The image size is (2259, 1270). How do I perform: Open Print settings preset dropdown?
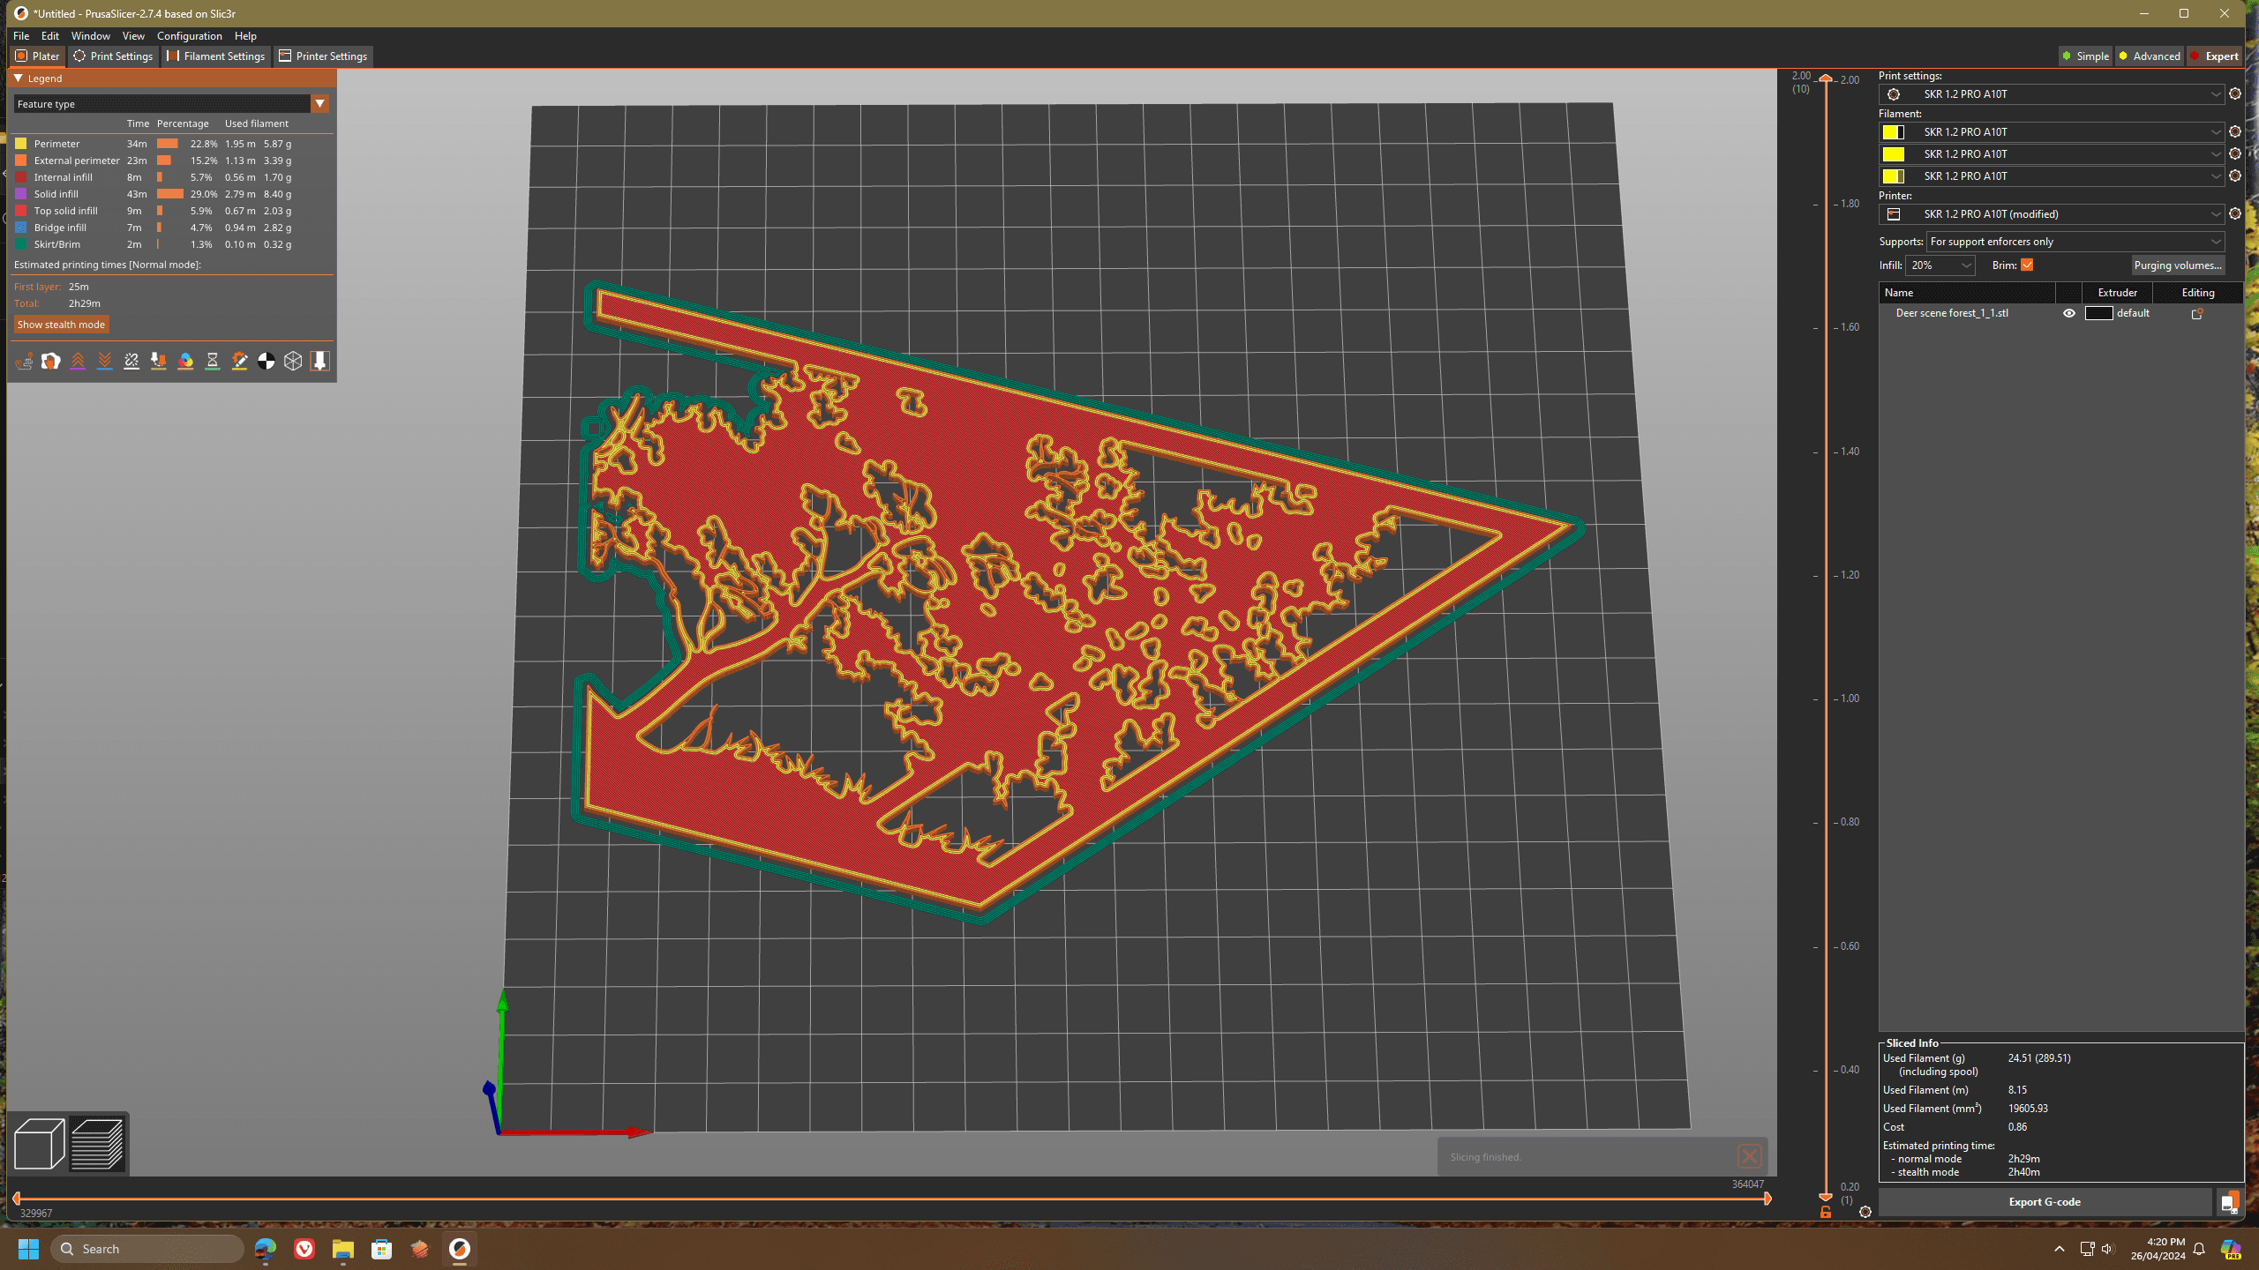click(x=2052, y=94)
